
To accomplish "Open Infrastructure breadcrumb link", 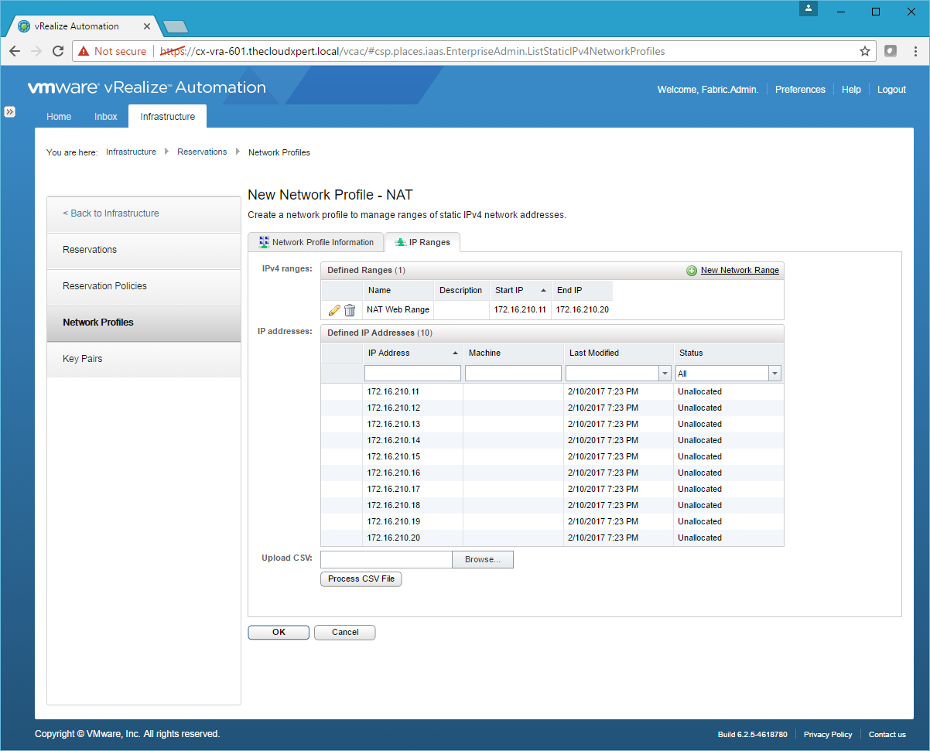I will tap(131, 152).
